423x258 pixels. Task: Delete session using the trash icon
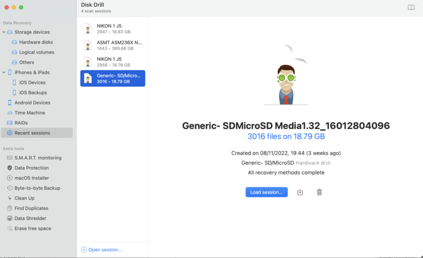(319, 192)
